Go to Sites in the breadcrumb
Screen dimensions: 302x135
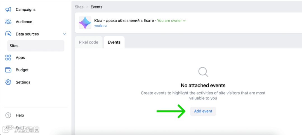click(79, 7)
